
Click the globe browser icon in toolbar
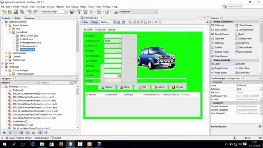click(x=72, y=12)
